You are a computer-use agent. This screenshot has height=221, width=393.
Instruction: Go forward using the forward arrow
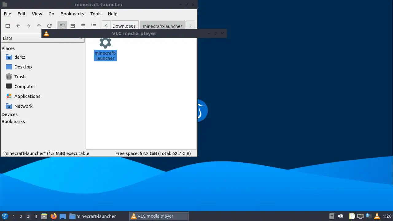click(29, 26)
